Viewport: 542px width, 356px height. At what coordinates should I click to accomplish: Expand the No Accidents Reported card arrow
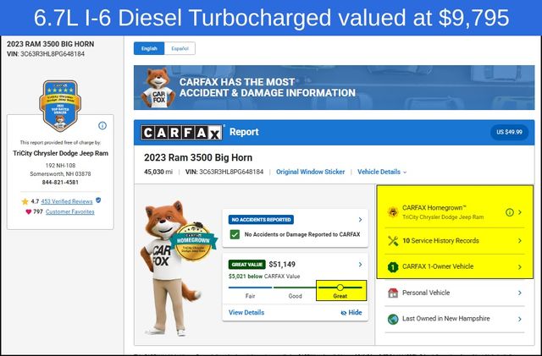[x=360, y=220]
